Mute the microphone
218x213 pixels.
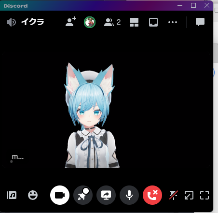coord(129,195)
